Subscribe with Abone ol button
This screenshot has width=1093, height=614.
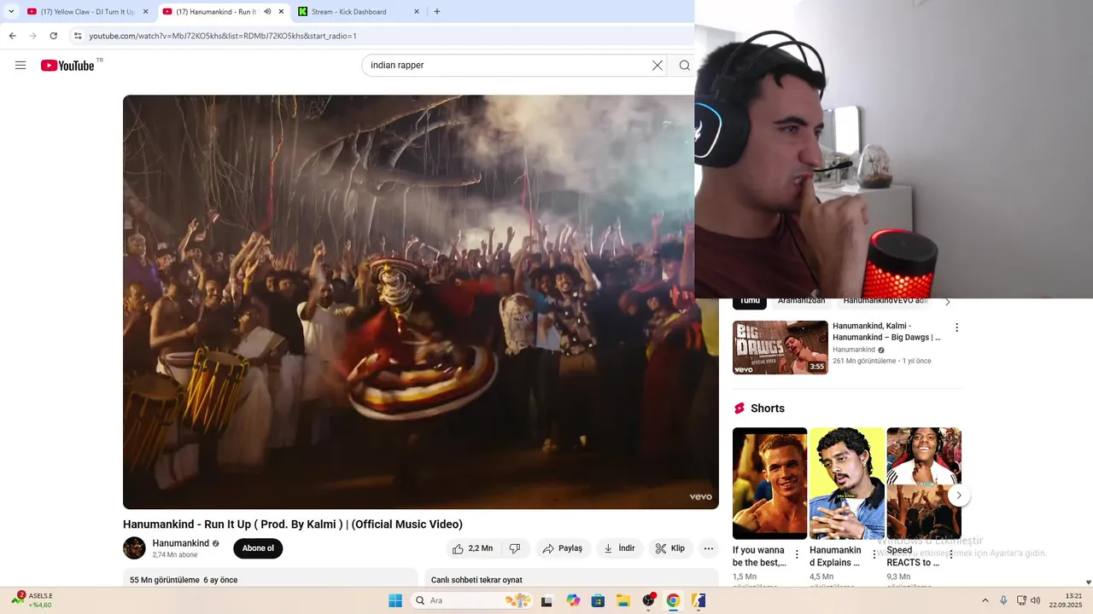pyautogui.click(x=258, y=548)
